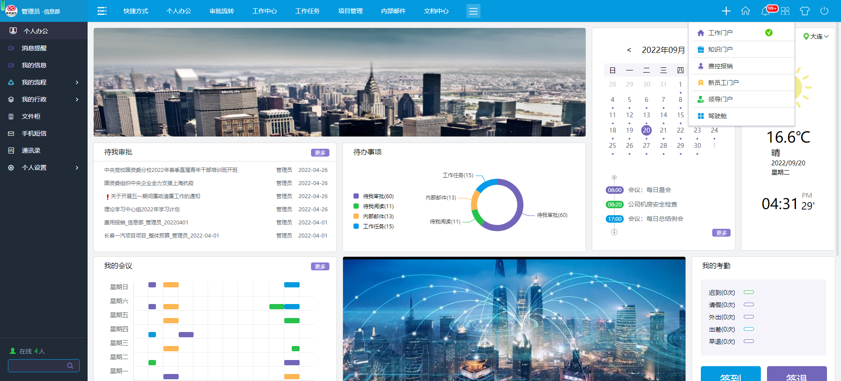The width and height of the screenshot is (841, 381).
Task: Expand 个人设置 sidebar submenu
Action: [x=44, y=168]
